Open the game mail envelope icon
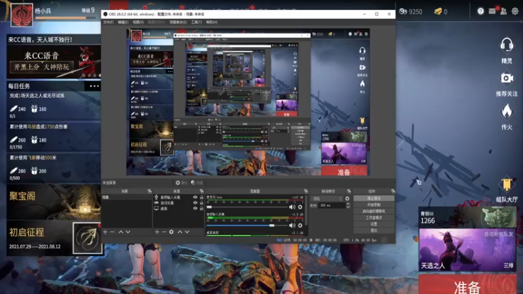523x294 pixels. pos(492,11)
